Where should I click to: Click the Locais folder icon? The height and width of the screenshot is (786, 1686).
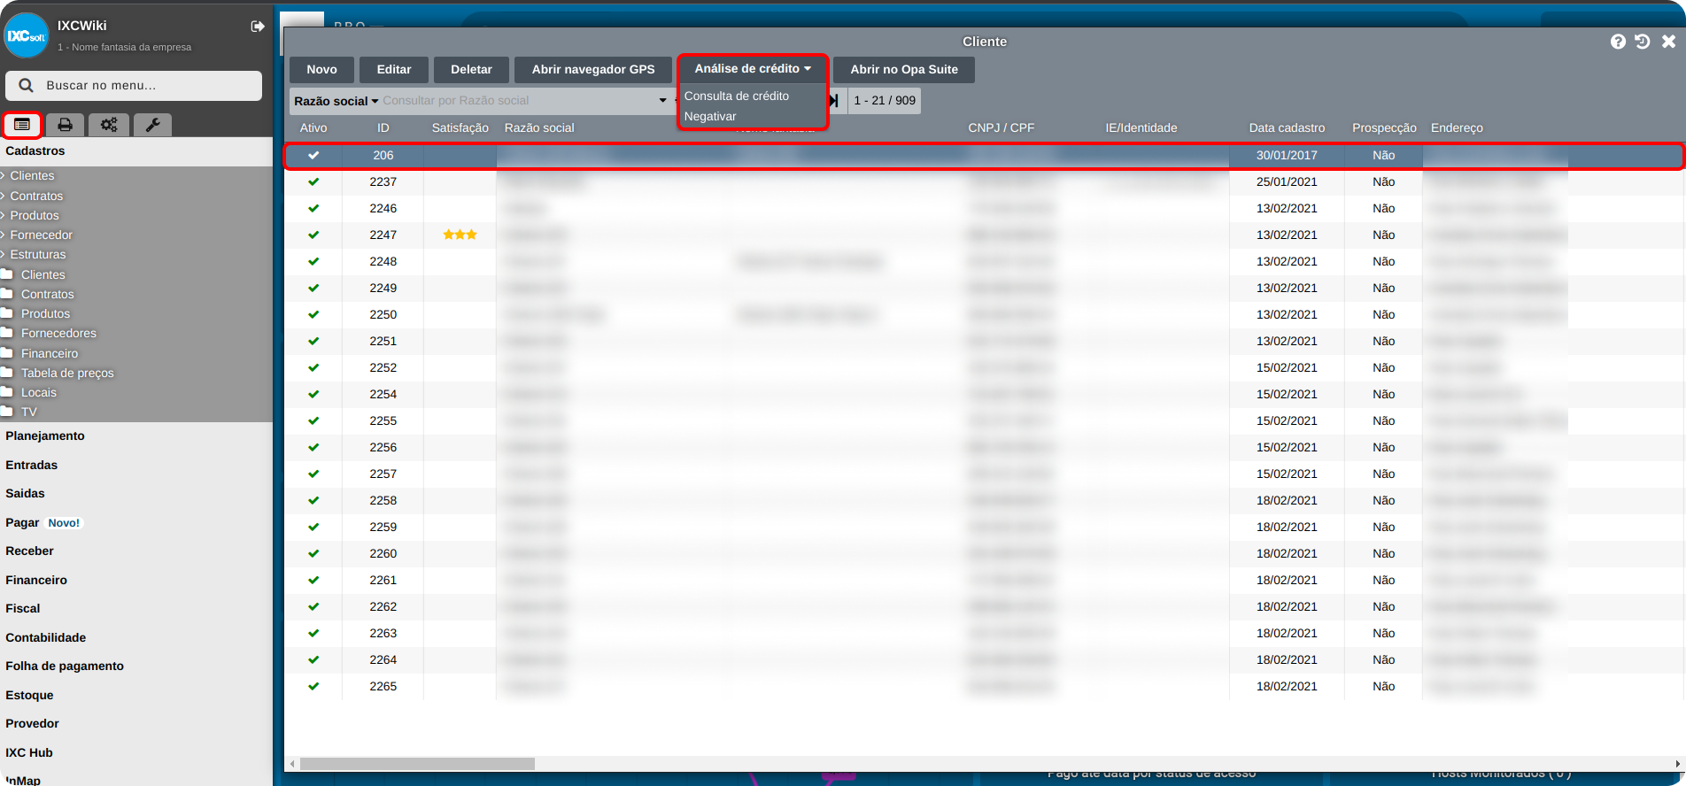[7, 392]
